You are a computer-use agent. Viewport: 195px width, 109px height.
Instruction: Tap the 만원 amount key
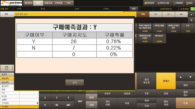pos(92,98)
